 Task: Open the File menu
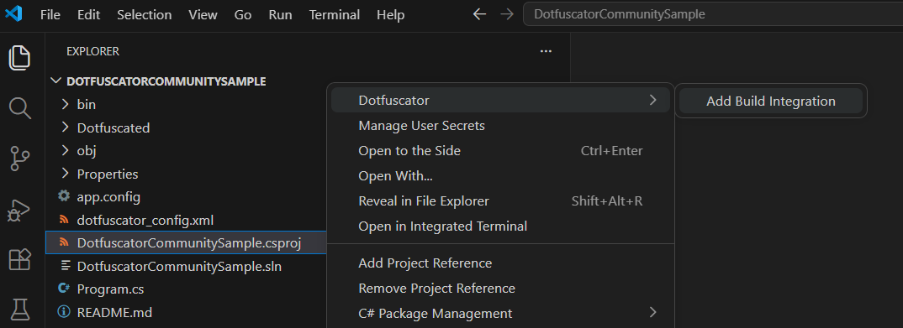pos(50,14)
